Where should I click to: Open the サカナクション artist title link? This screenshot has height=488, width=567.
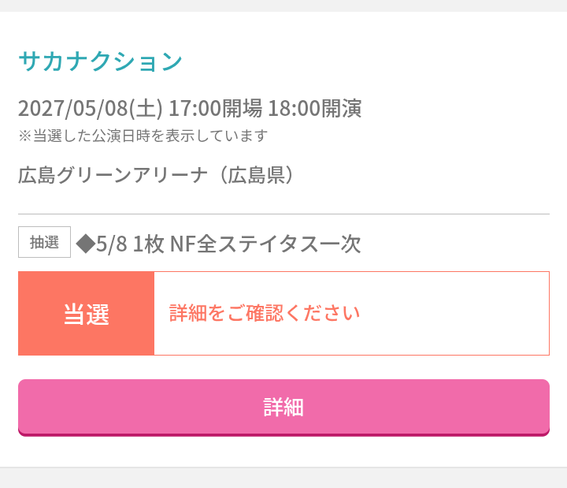tap(101, 61)
